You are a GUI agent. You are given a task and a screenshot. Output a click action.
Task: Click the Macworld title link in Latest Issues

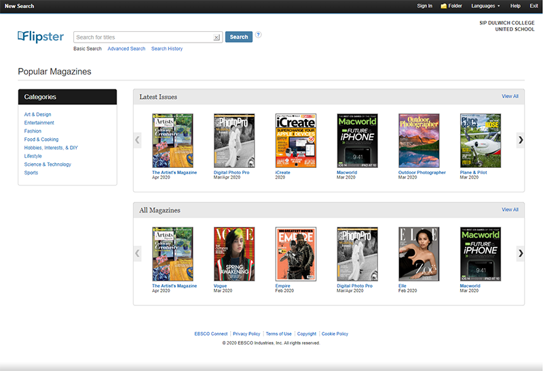coord(347,173)
